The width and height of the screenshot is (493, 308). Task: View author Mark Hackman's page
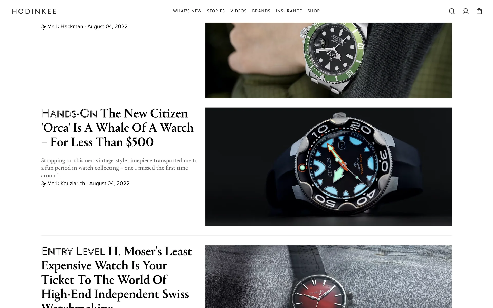point(65,27)
